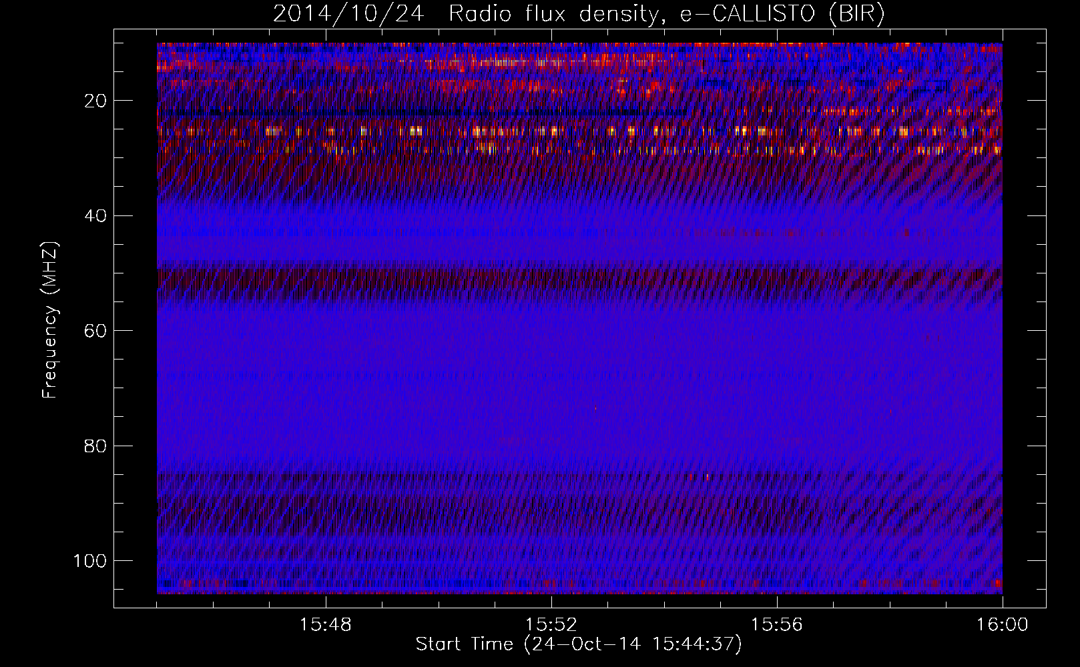Click the '80' frequency tick label
The width and height of the screenshot is (1080, 667).
pos(96,446)
